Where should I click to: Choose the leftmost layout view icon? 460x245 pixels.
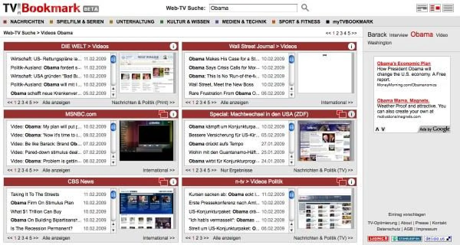point(422,8)
